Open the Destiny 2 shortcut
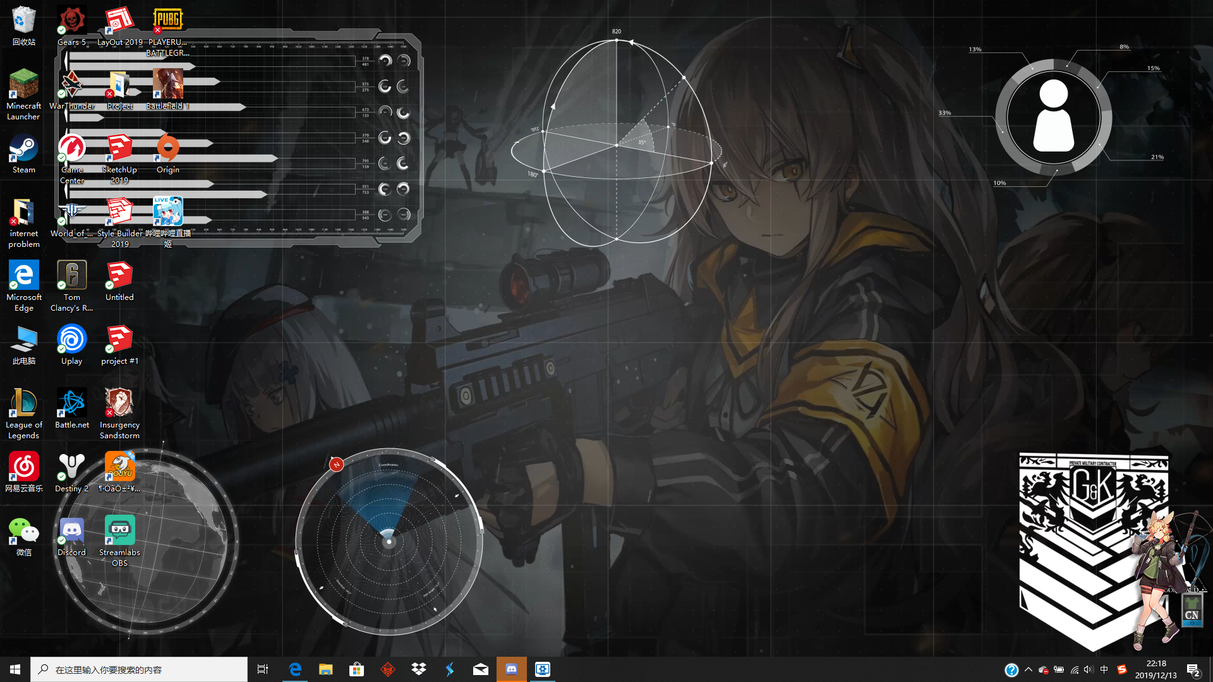Viewport: 1213px width, 682px height. (x=71, y=467)
